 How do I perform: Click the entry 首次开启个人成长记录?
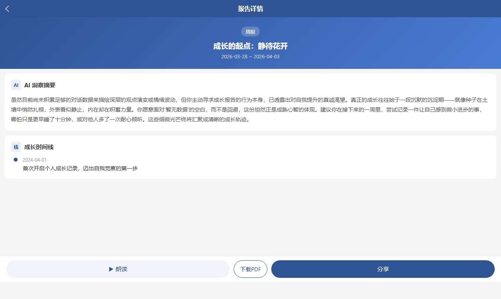pos(80,168)
